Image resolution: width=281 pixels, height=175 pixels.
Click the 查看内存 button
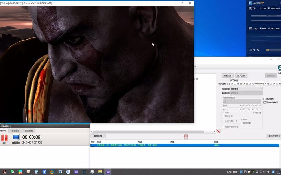98,136
